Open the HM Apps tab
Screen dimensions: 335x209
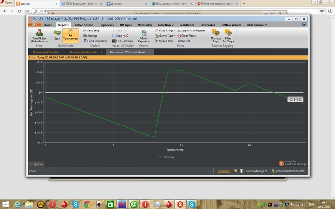tap(125, 25)
